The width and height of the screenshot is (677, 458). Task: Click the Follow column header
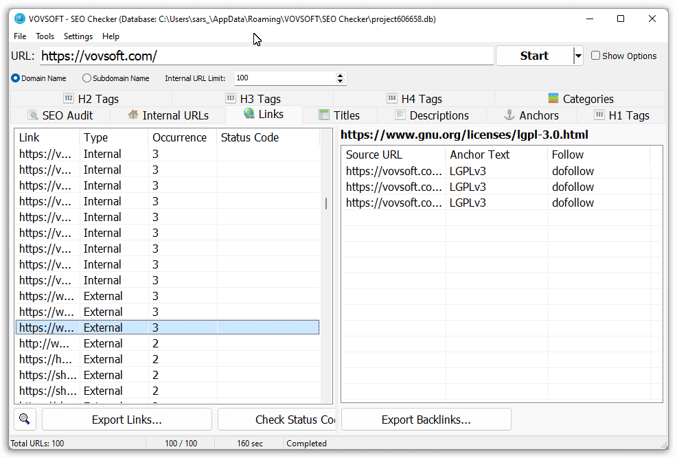pyautogui.click(x=599, y=154)
